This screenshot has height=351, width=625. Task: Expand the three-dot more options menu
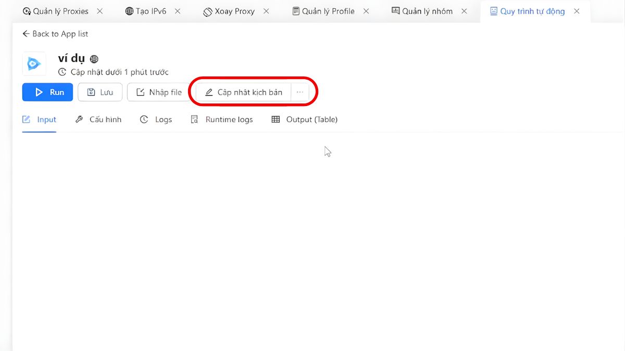(x=299, y=92)
